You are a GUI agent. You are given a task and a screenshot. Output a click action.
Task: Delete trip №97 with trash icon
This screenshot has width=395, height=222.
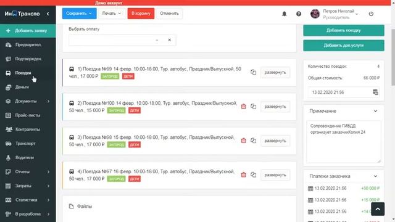coord(243,175)
